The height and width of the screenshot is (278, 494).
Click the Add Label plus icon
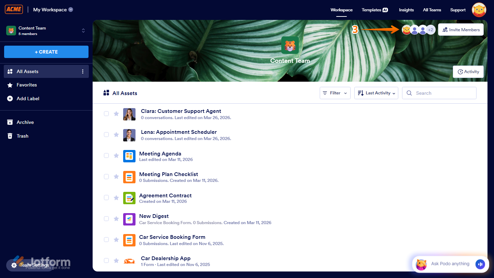click(x=10, y=99)
